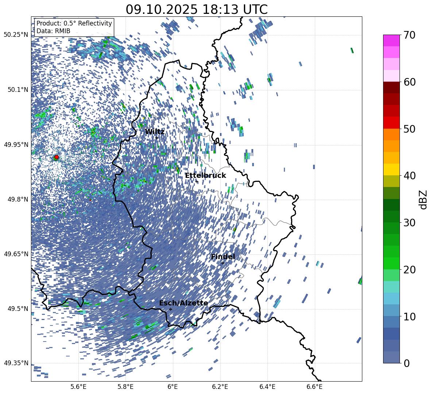Click the Findel city label

223,257
